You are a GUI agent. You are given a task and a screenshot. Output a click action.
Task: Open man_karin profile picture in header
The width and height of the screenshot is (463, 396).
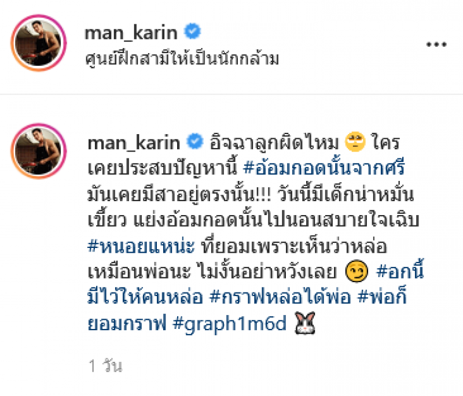tap(39, 43)
